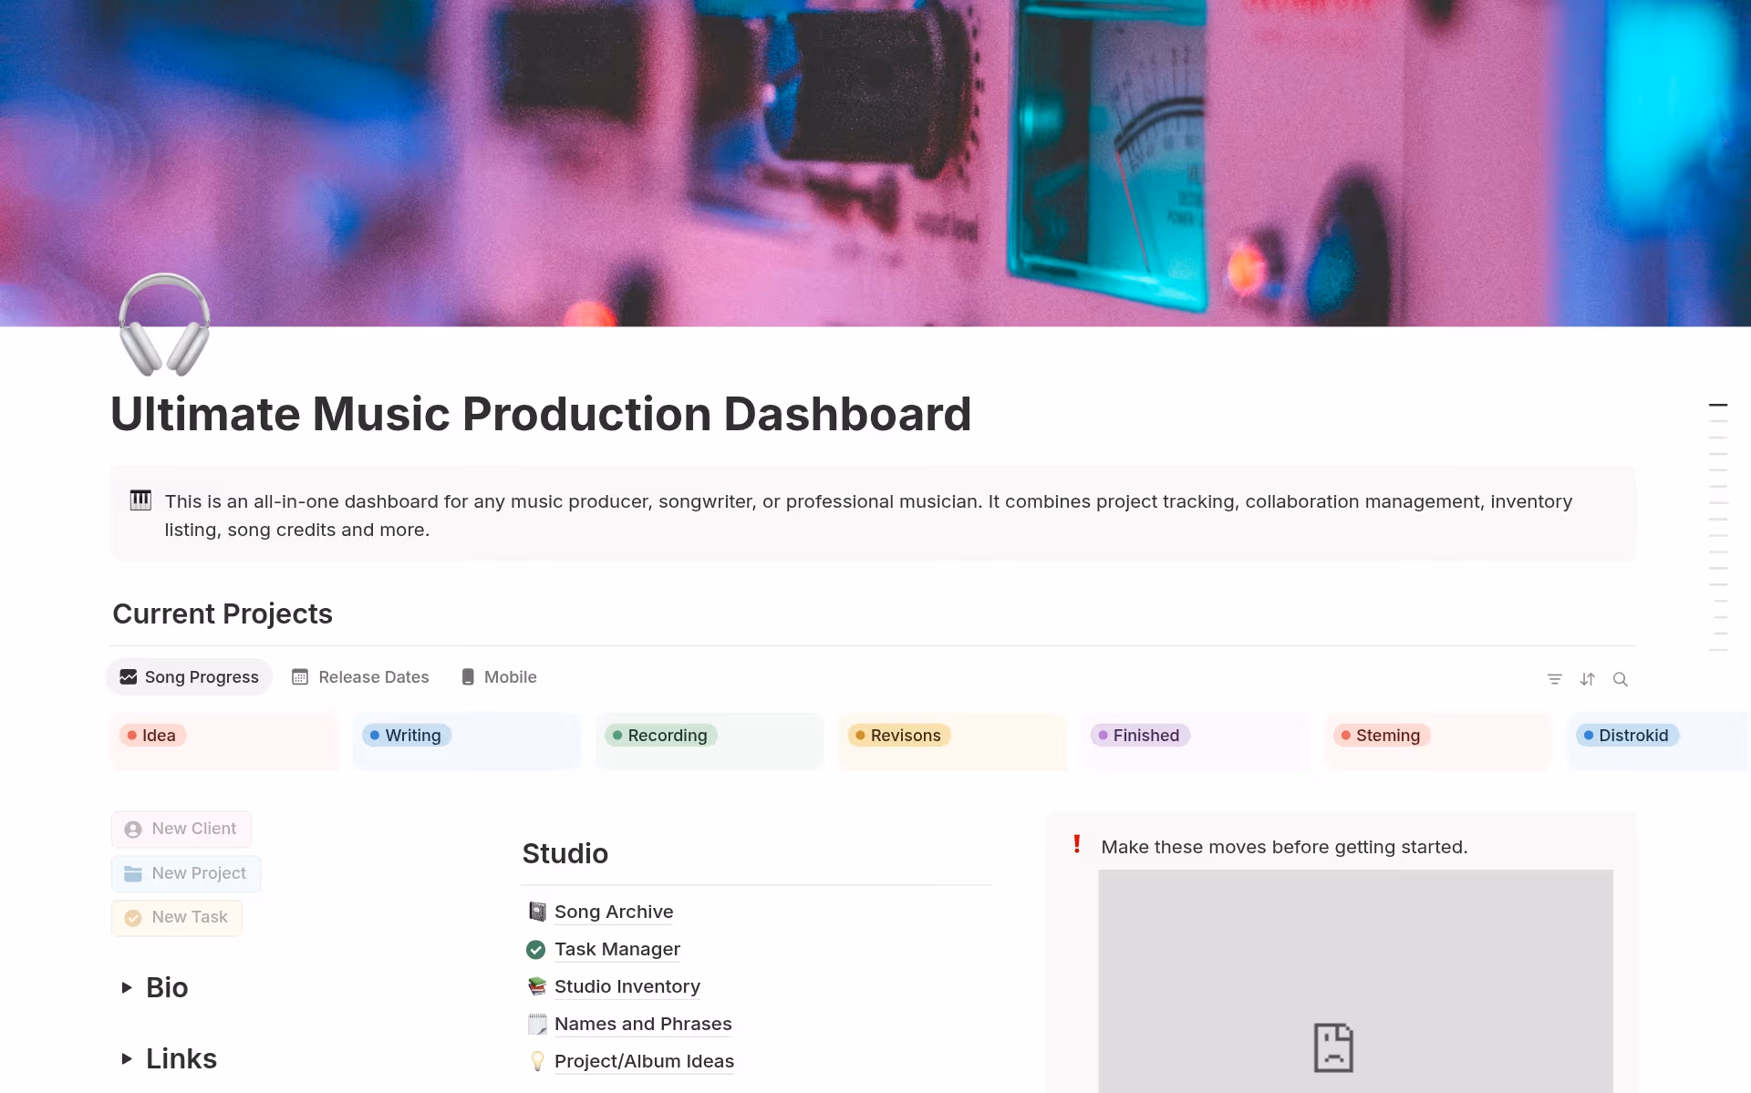Click the headphones page icon

164,325
